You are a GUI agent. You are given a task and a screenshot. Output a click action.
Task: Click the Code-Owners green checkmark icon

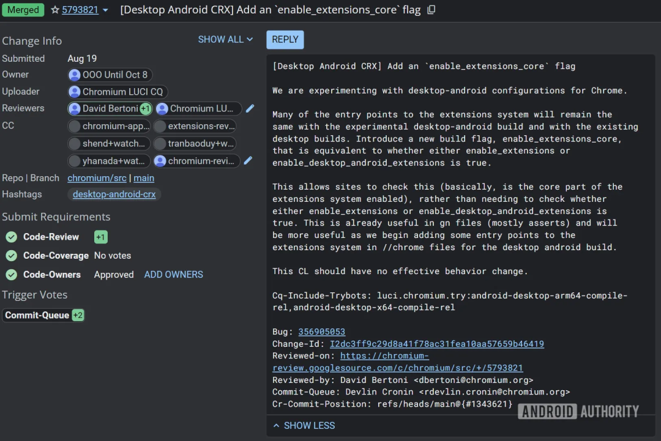(12, 275)
